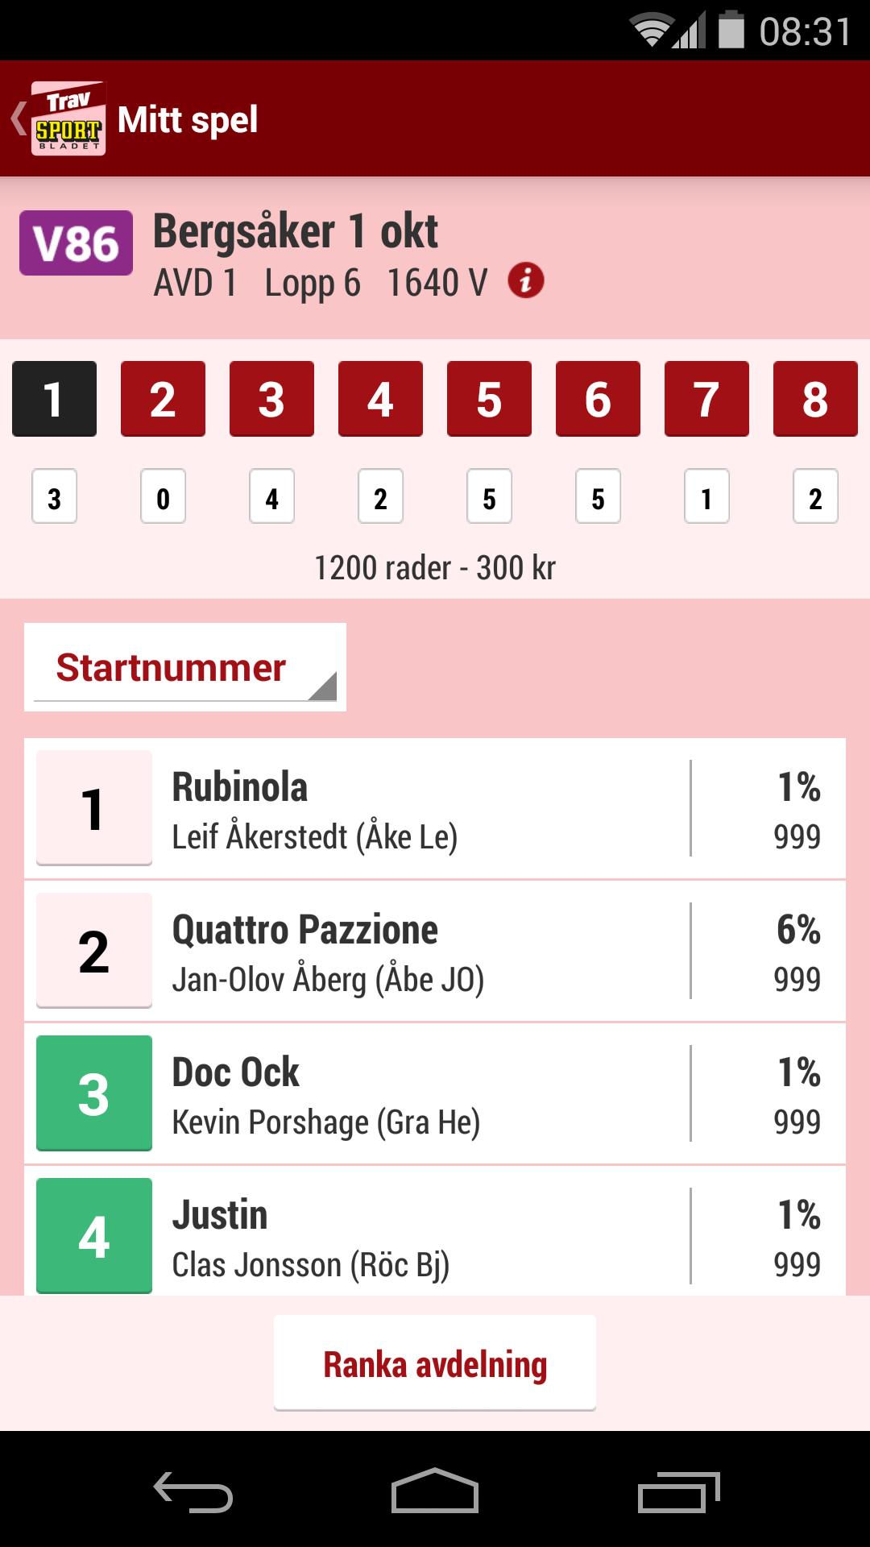Select avdelning 6 tab
870x1547 pixels.
[x=598, y=399]
